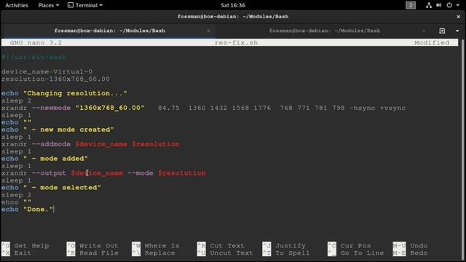
Task: Click $resolution on the --mode line
Action: [181, 173]
